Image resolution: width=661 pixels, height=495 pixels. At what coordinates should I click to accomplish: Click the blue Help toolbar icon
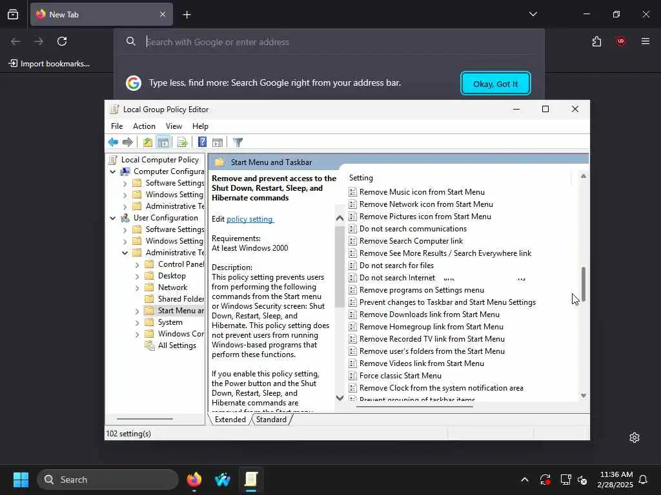click(202, 142)
